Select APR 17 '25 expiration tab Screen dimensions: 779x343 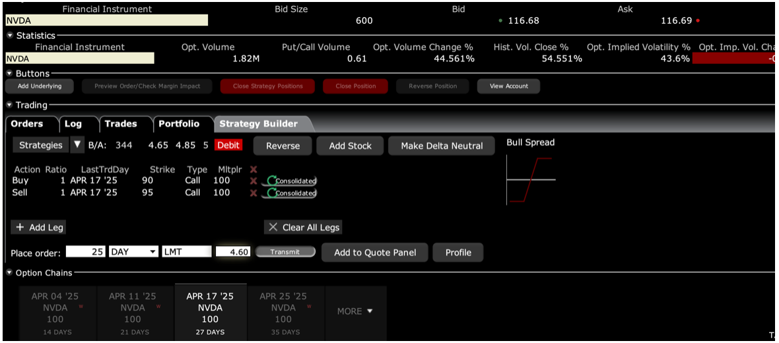point(210,312)
